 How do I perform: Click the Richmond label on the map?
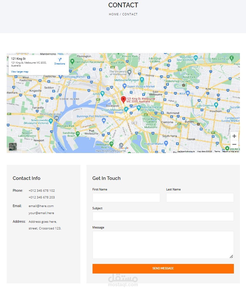click(x=173, y=113)
